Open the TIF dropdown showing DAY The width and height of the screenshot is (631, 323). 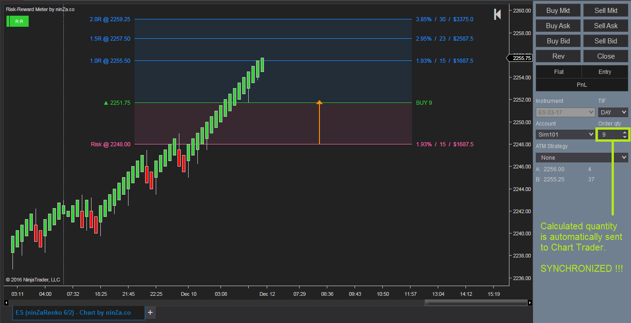pos(613,112)
